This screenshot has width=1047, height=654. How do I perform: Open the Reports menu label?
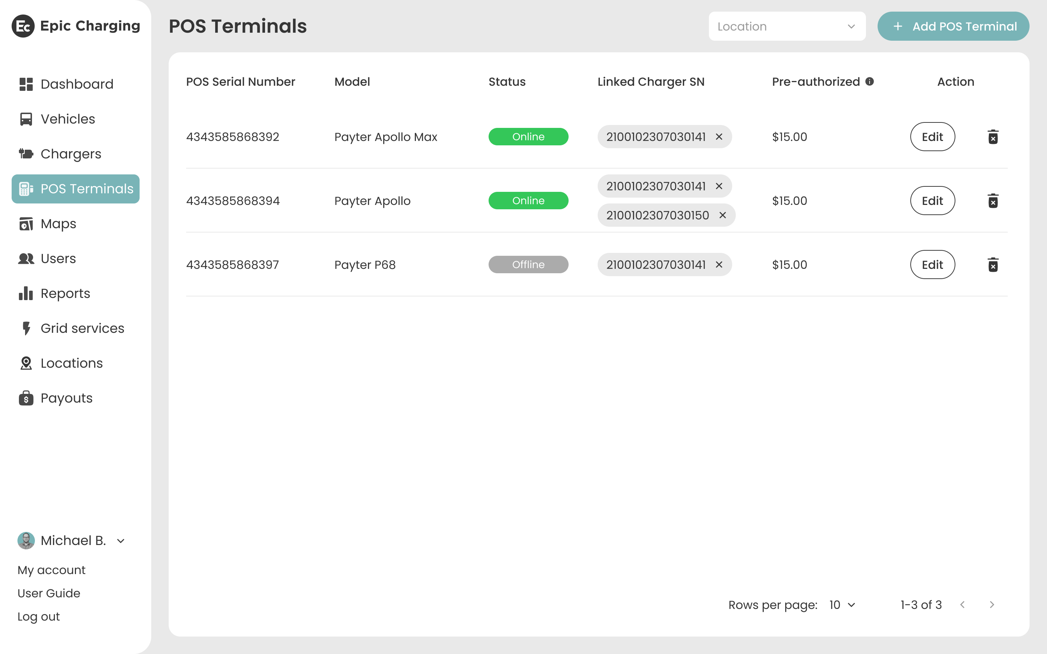[65, 294]
